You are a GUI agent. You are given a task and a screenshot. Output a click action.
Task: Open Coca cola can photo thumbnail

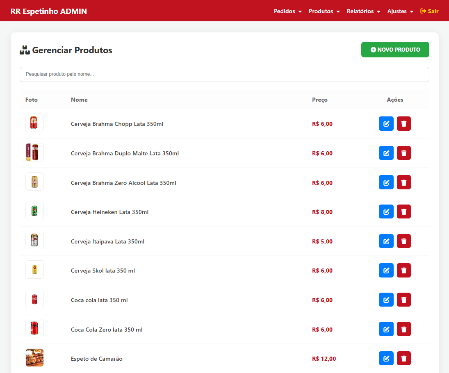click(34, 299)
